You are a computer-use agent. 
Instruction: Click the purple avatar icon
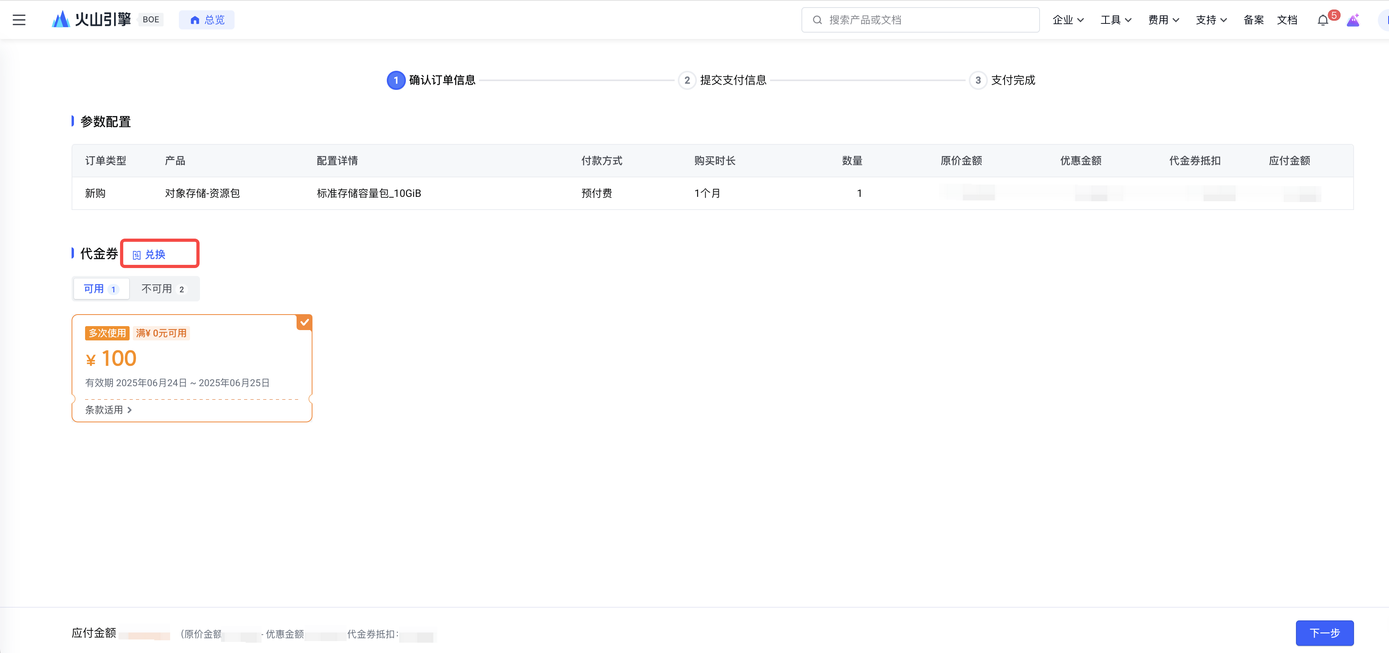(1353, 21)
